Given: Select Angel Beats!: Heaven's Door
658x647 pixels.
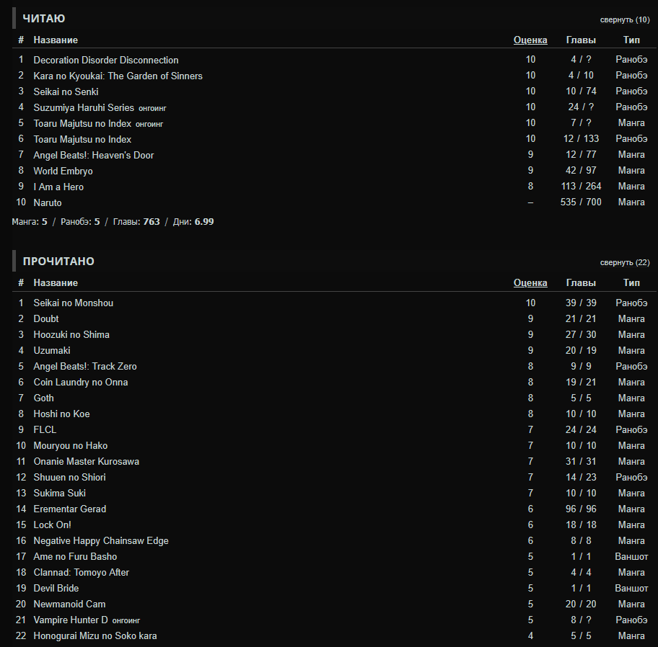Looking at the screenshot, I should 93,156.
